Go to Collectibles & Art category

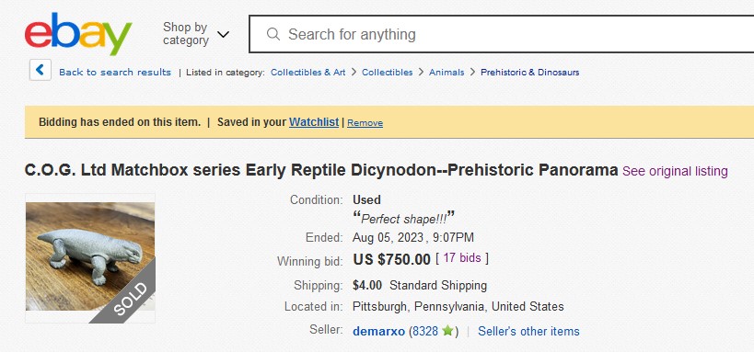pos(308,73)
